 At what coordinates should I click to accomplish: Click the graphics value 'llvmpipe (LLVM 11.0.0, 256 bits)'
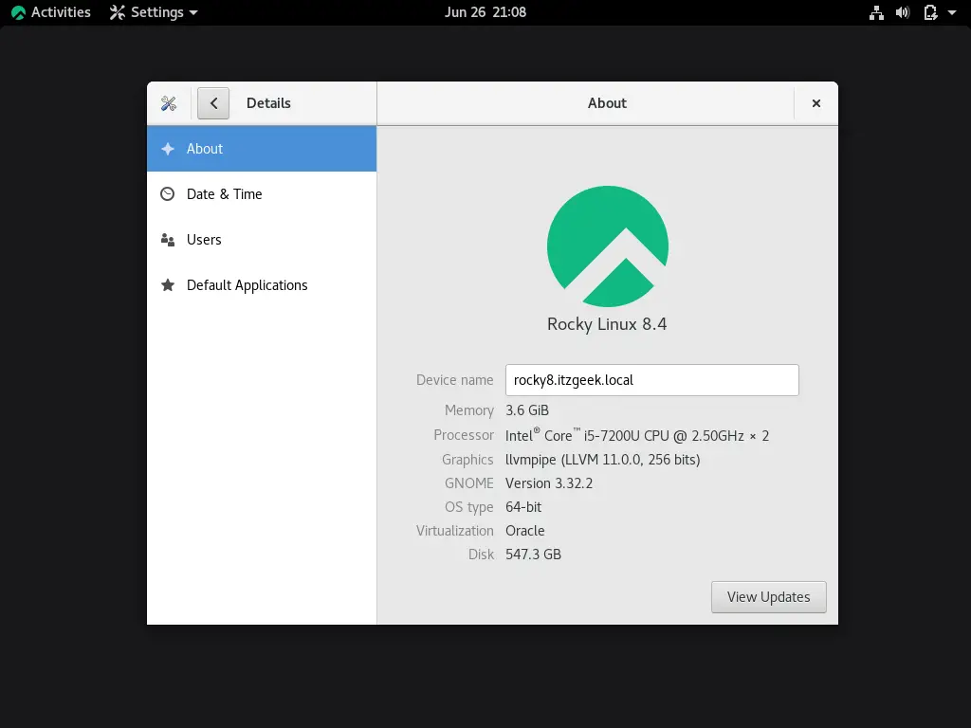(602, 460)
